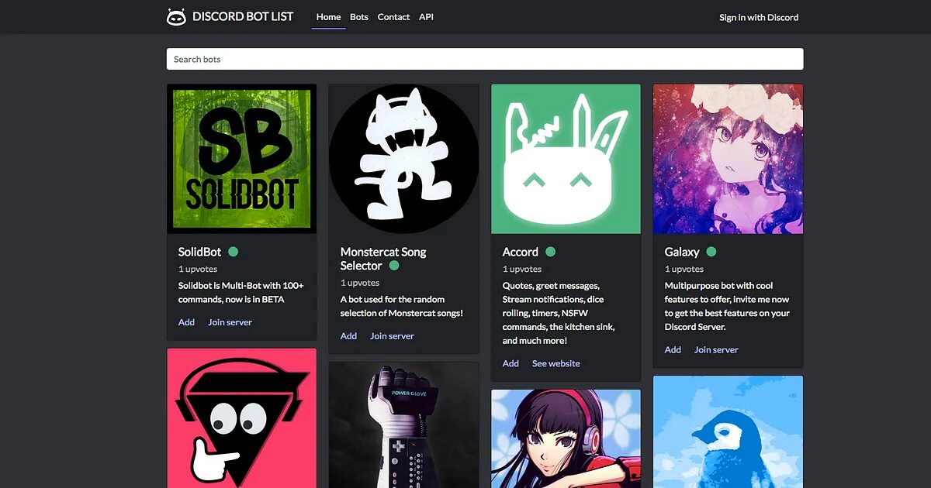Viewport: 931px width, 488px height.
Task: Click the SolidBot title
Action: click(200, 252)
